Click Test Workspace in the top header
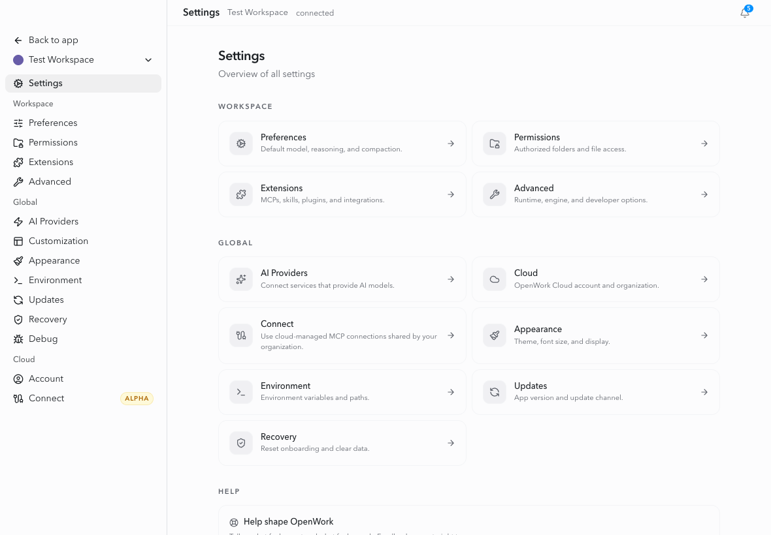771x535 pixels. coord(257,13)
